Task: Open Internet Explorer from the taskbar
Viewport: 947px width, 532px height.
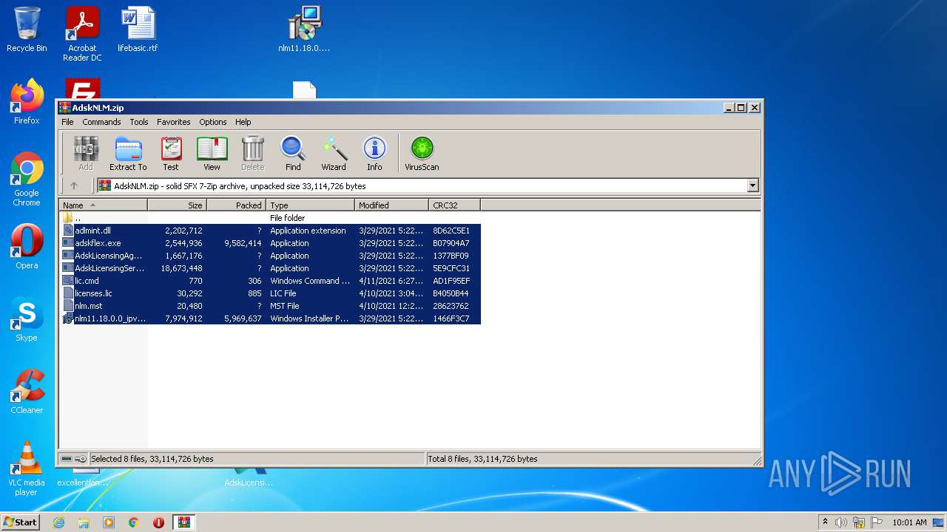Action: tap(58, 522)
